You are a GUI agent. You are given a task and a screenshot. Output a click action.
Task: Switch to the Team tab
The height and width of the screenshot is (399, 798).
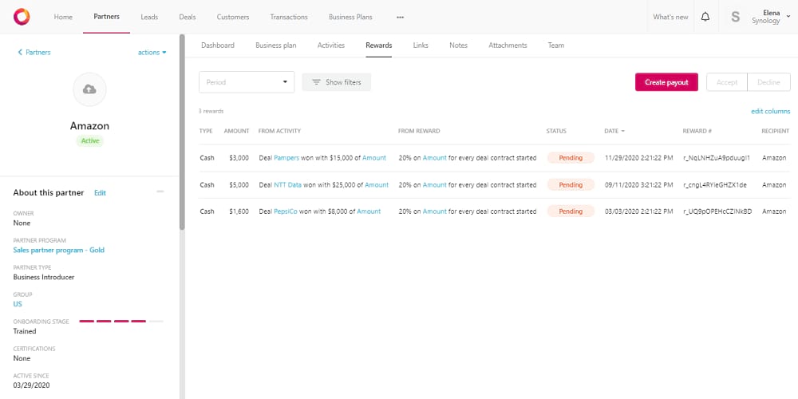coord(555,45)
